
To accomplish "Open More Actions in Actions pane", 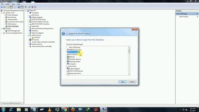I will (184, 16).
